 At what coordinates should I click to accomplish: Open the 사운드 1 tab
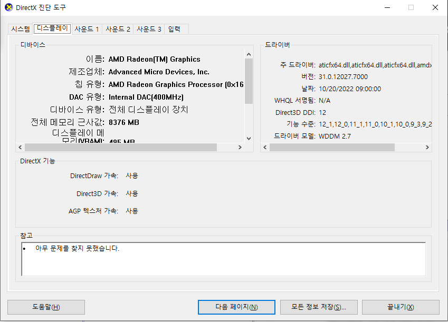87,29
